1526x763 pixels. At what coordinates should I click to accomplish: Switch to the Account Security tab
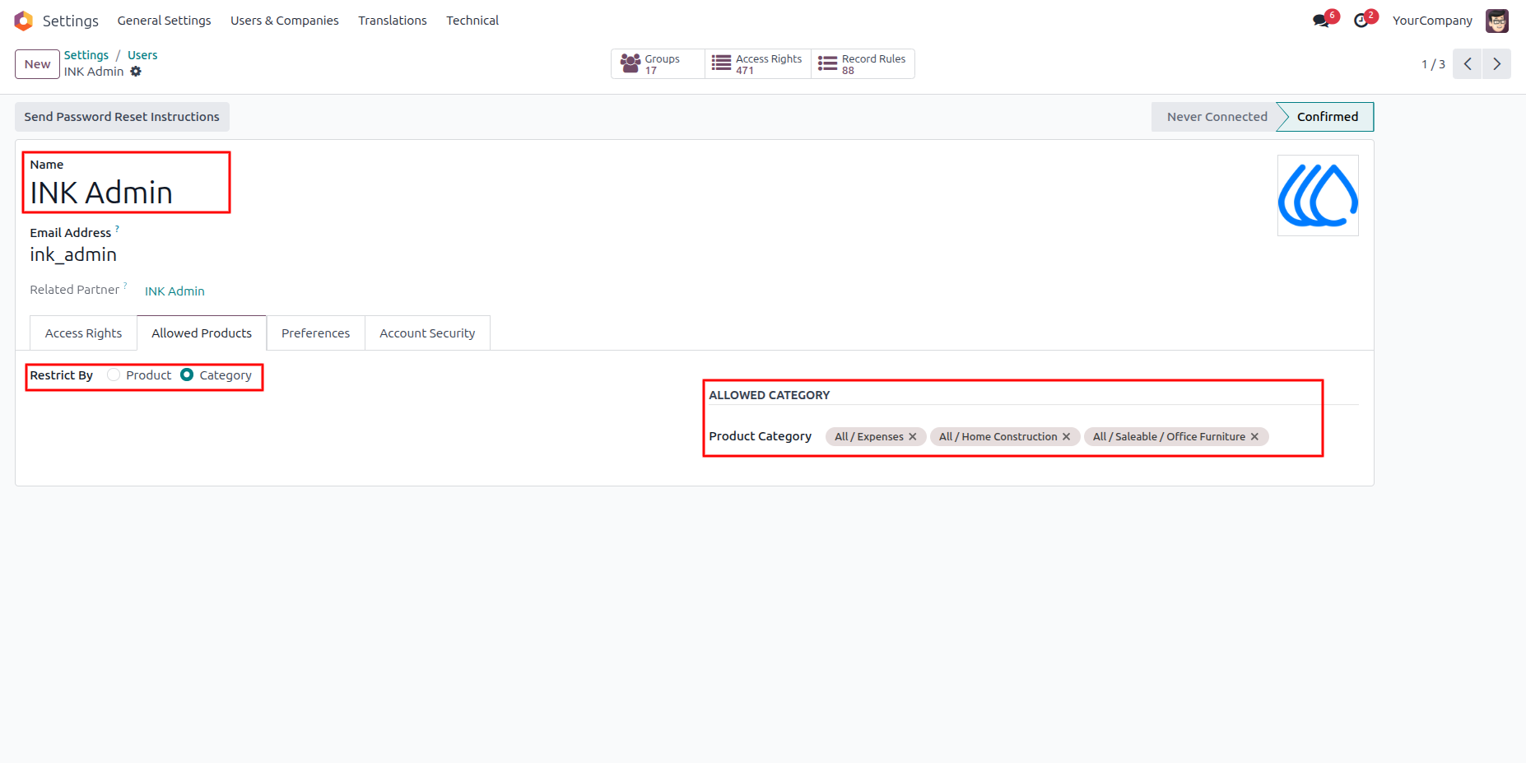tap(427, 333)
